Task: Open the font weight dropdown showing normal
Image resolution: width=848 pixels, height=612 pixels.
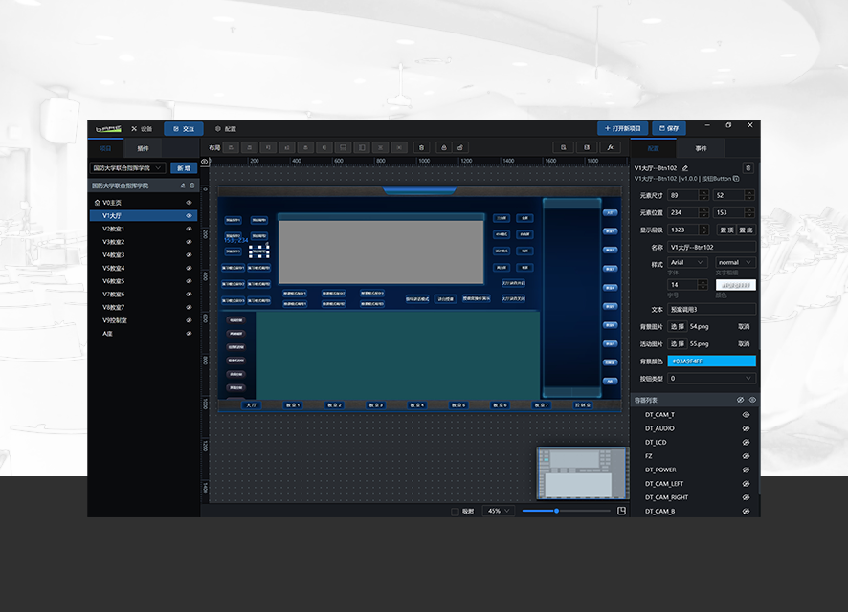Action: point(733,262)
